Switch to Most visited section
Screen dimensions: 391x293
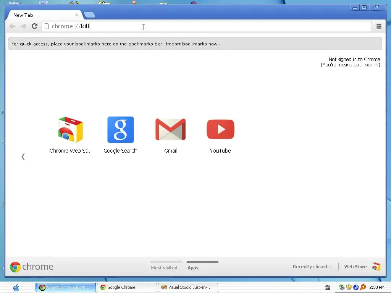164,267
